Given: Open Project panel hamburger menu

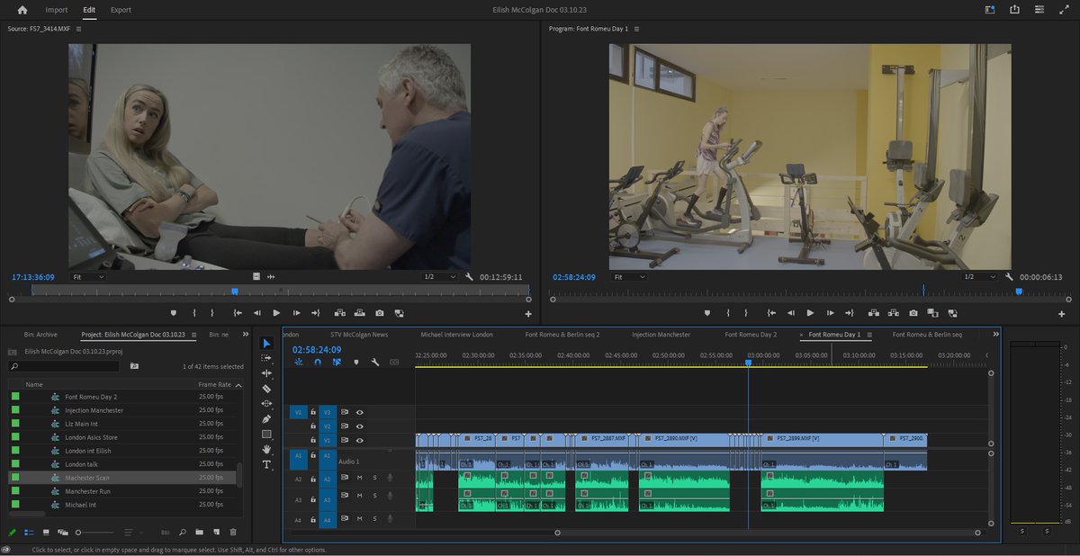Looking at the screenshot, I should (193, 335).
